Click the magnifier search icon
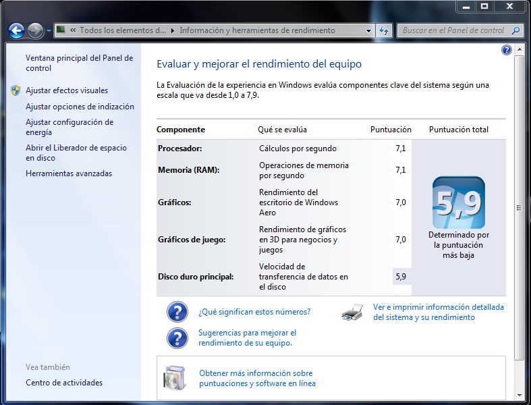 [515, 30]
